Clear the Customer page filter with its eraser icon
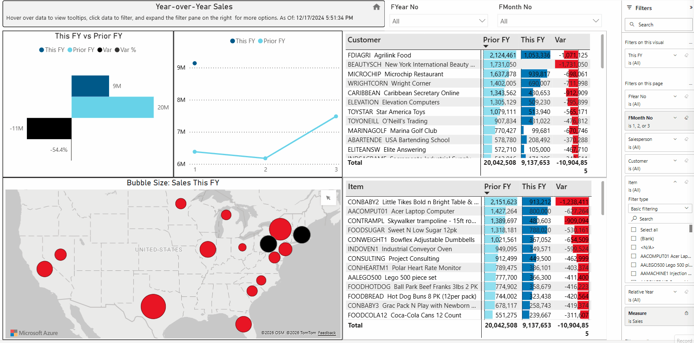This screenshot has width=694, height=343. (x=686, y=161)
